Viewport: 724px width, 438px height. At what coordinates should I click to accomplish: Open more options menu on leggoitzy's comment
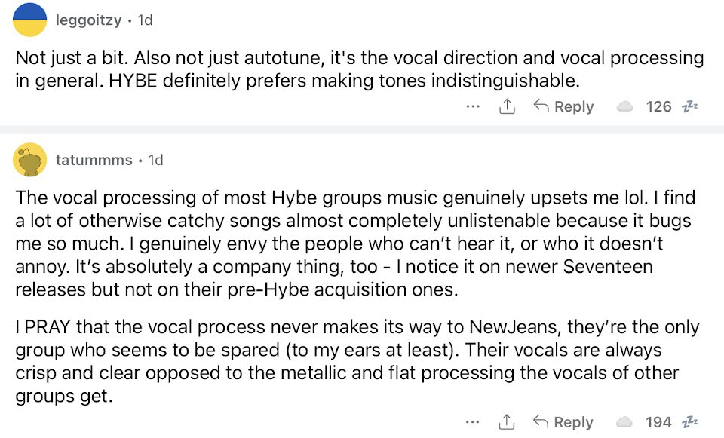point(473,107)
